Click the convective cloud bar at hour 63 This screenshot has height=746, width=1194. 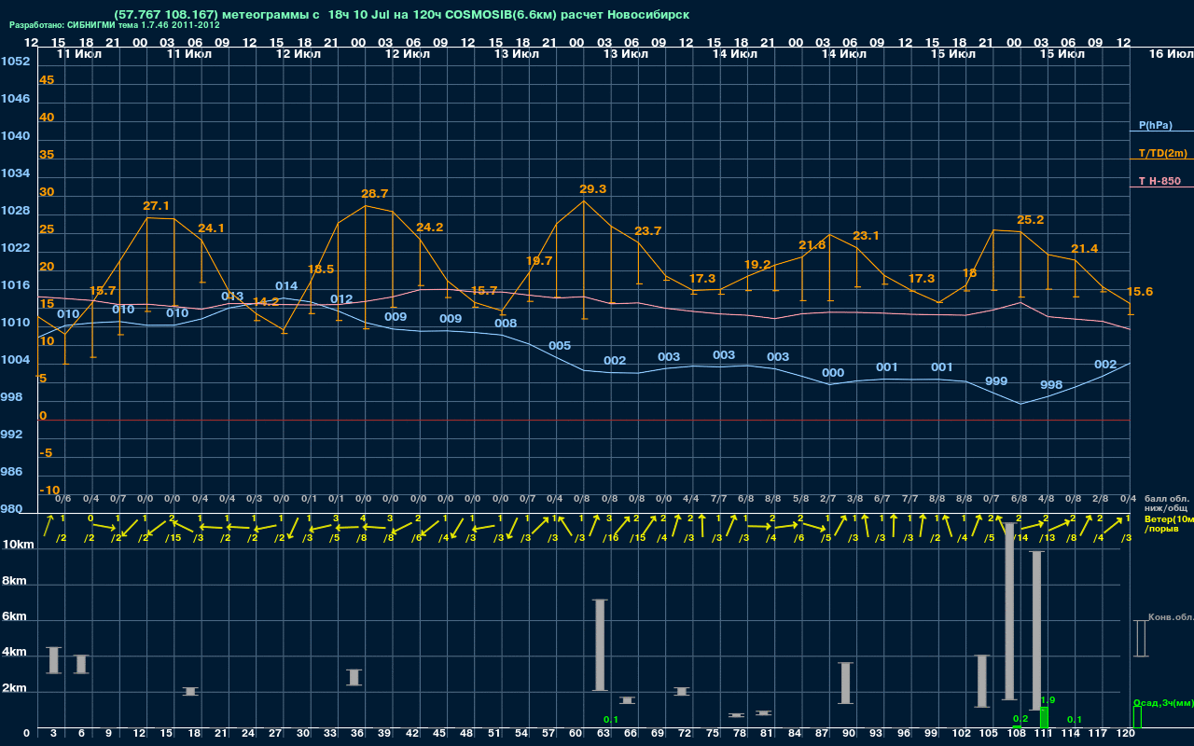[x=600, y=645]
